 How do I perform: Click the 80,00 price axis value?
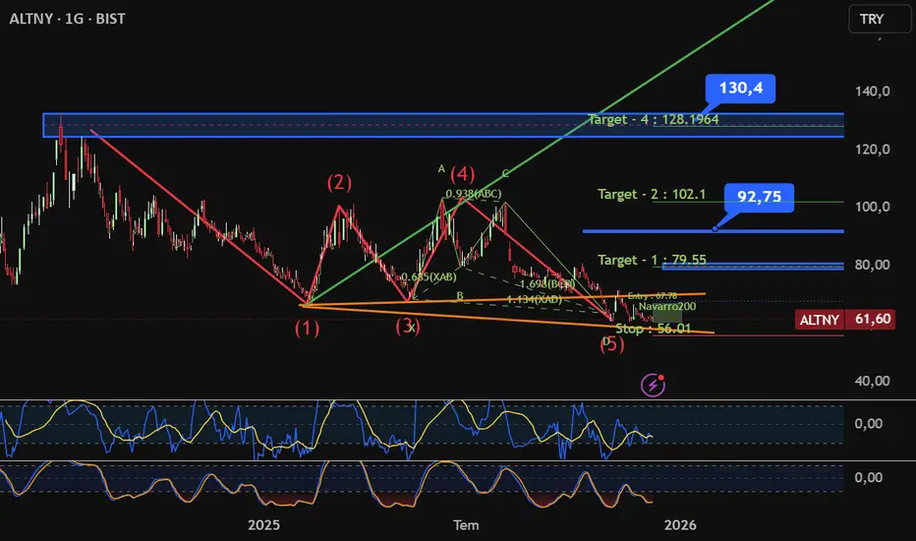pos(872,265)
